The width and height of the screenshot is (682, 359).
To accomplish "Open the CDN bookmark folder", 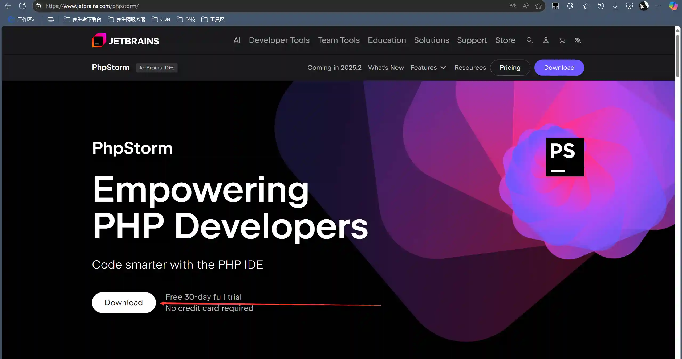I will pos(161,19).
